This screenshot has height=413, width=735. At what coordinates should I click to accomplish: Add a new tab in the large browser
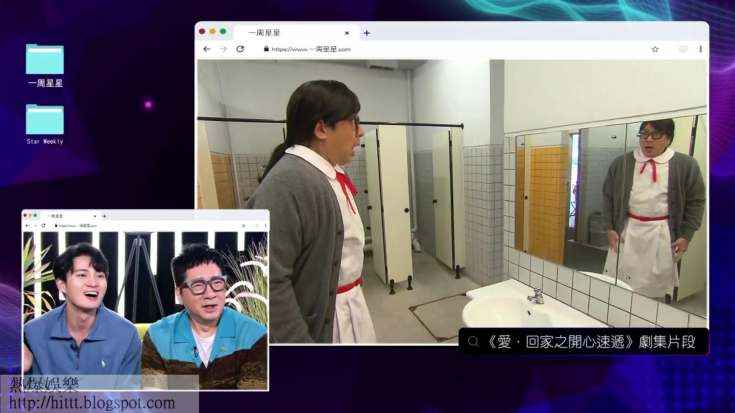pyautogui.click(x=367, y=33)
